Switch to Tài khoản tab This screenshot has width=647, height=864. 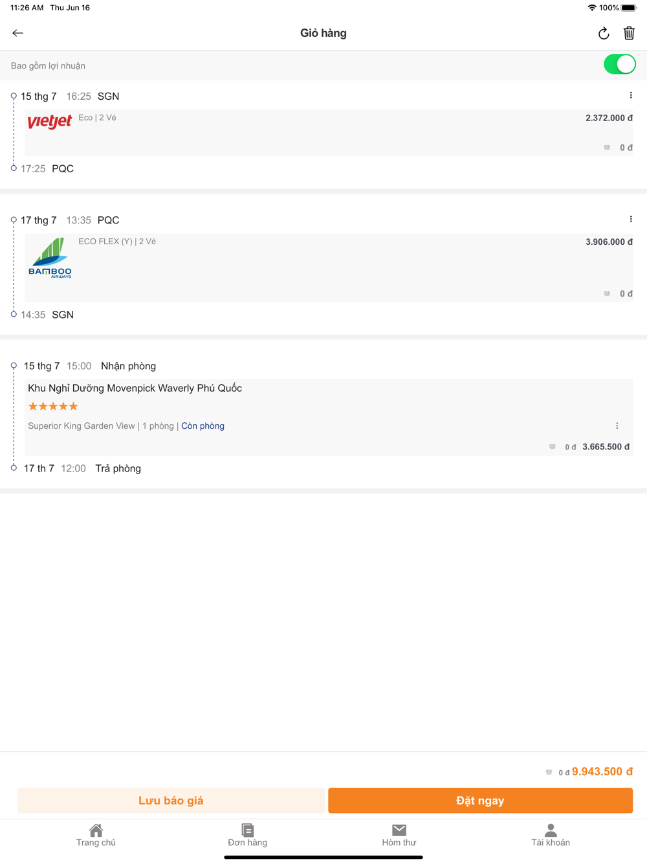tap(551, 835)
